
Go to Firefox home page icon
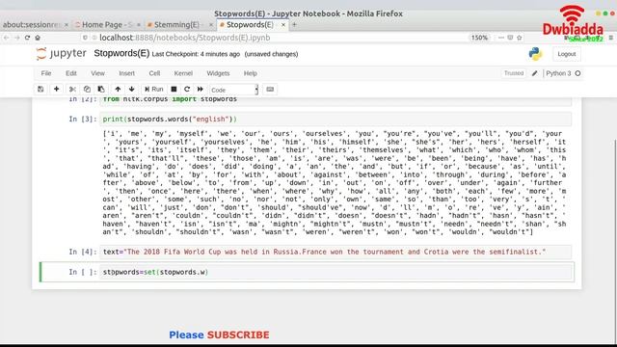click(x=38, y=38)
